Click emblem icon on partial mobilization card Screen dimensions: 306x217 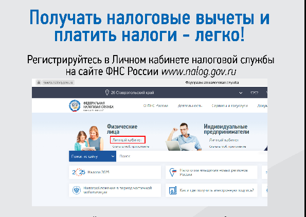77,190
